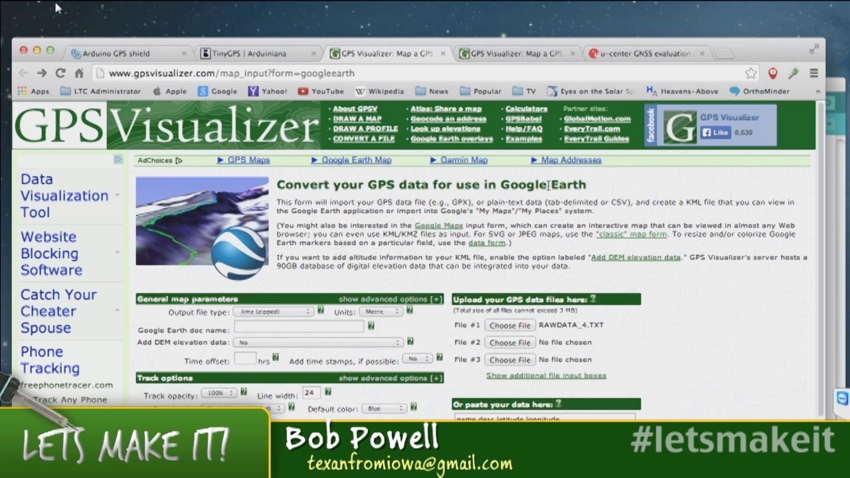The image size is (850, 478).
Task: Open the Popular bookmark folder
Action: tap(480, 91)
